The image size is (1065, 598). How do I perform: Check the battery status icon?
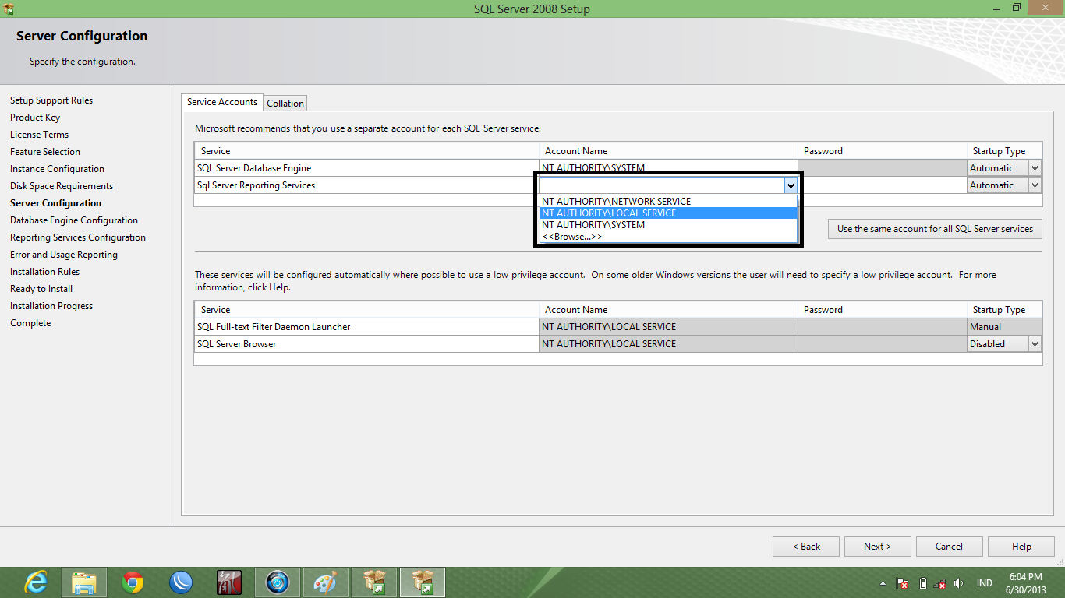922,583
